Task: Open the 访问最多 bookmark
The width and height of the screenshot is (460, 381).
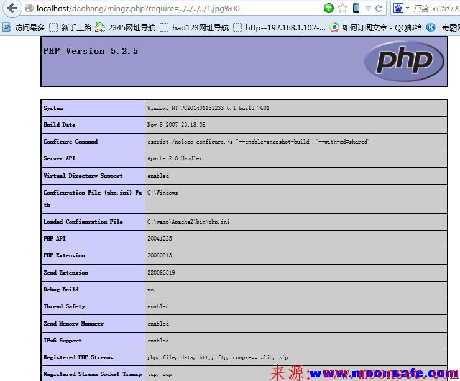Action: coord(24,27)
